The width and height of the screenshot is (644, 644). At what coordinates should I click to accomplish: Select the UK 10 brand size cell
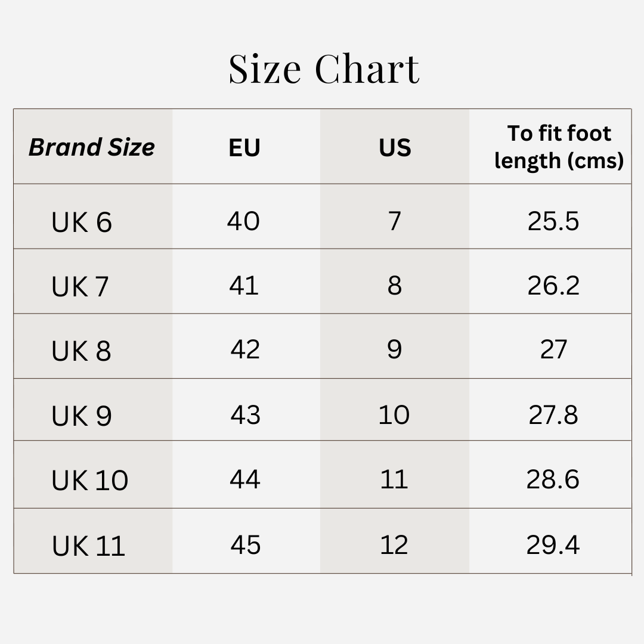[89, 481]
